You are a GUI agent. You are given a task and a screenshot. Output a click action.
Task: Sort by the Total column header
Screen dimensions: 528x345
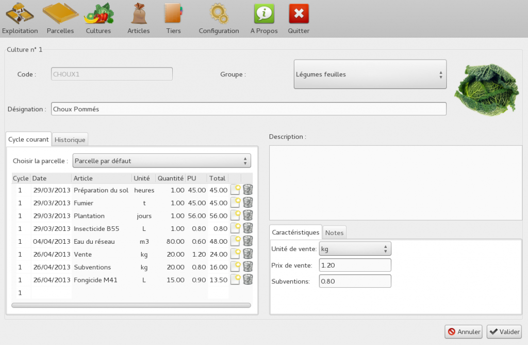pos(218,178)
